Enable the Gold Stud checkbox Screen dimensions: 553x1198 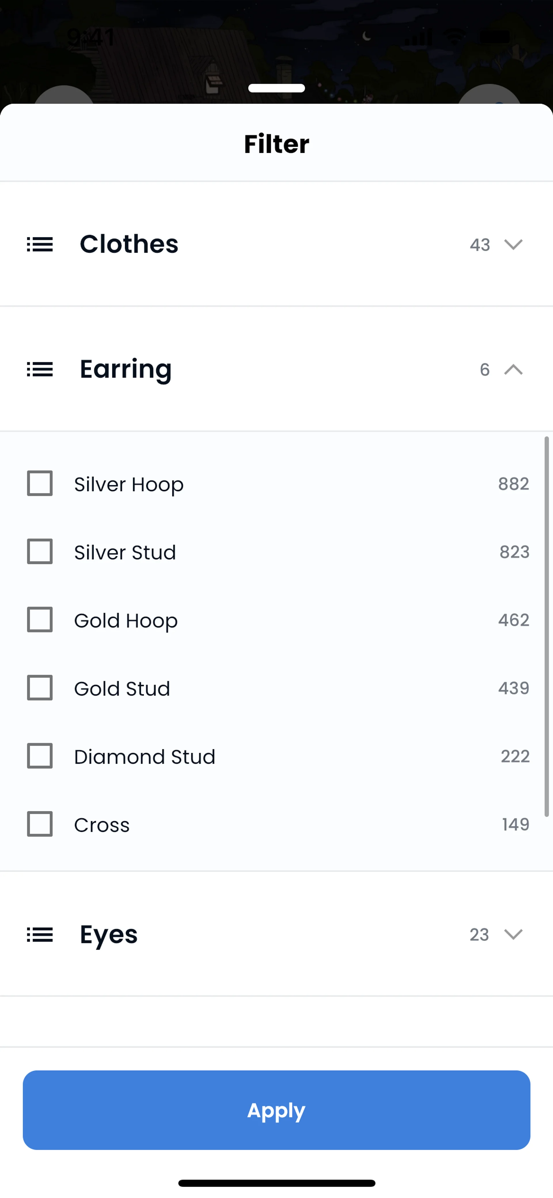39,688
